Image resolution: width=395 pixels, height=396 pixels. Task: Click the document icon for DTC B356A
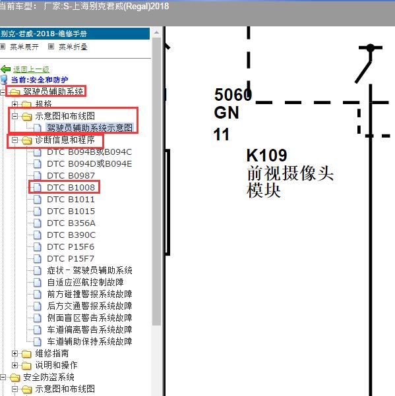coord(38,223)
